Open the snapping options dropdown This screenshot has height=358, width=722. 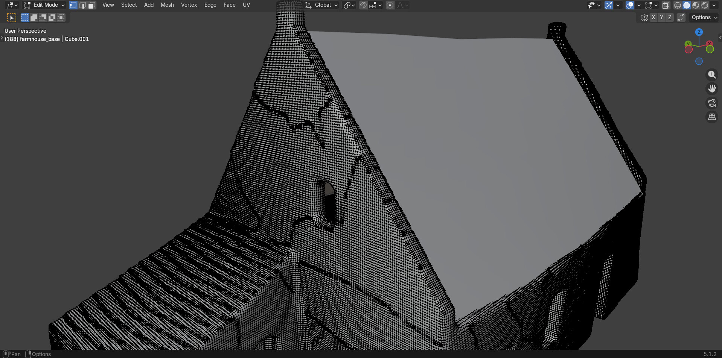pos(376,5)
